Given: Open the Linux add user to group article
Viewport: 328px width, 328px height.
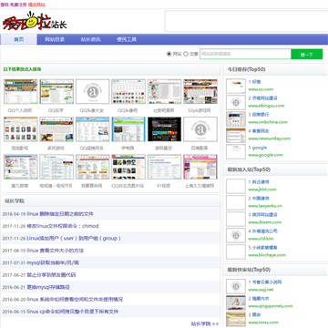Looking at the screenshot, I should 74,238.
